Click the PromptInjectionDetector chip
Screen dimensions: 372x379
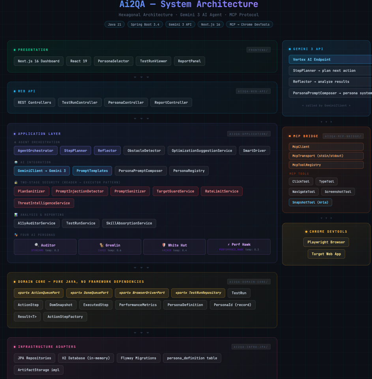[80, 191]
